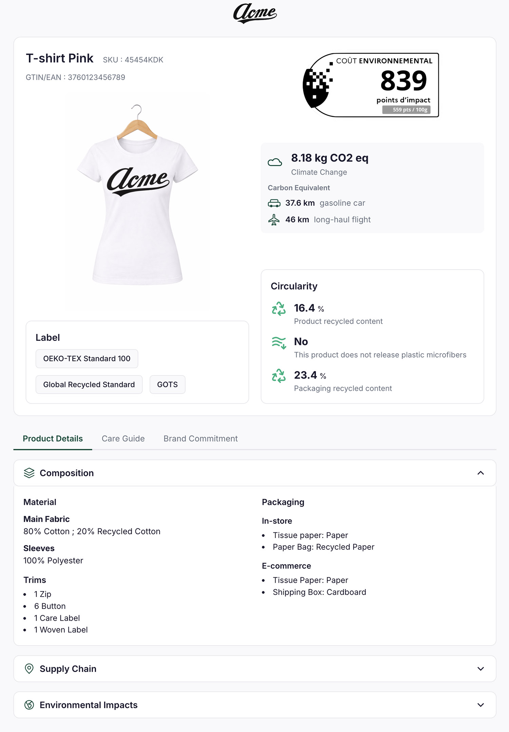Select the GOTS certification badge

pos(167,384)
